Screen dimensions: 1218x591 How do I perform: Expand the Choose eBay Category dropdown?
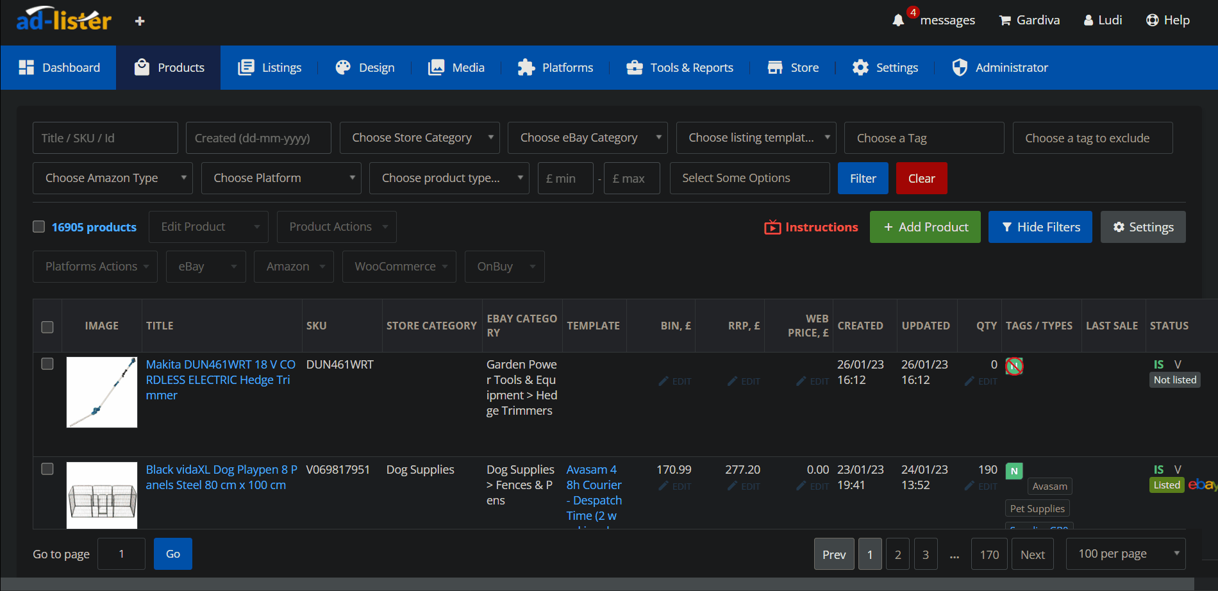[x=588, y=138]
